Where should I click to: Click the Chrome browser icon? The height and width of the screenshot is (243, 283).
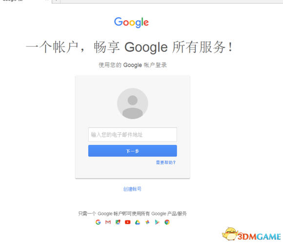point(167,222)
